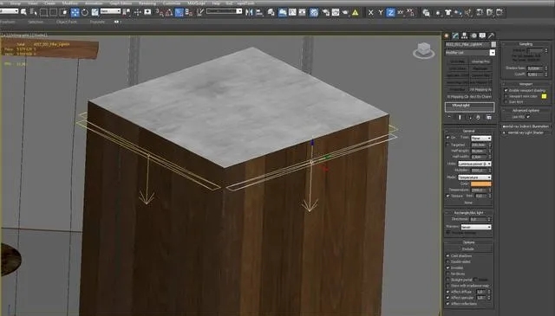Toggle the 3D Snaps button
The image size is (555, 316).
[160, 13]
